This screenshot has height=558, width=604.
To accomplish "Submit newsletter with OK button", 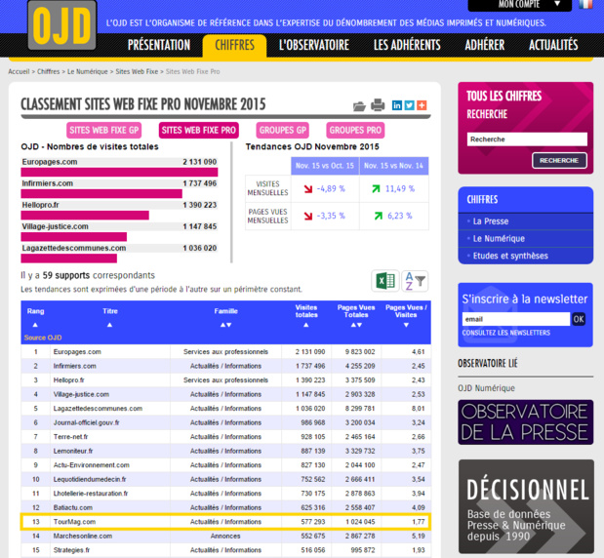I will point(579,319).
